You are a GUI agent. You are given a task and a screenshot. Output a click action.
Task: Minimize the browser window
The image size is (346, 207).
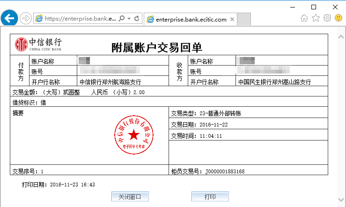tap(292, 7)
